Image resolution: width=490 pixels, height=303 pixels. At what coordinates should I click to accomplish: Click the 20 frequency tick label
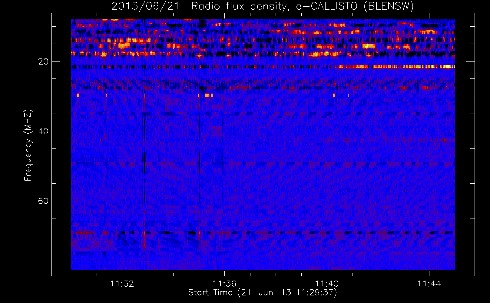click(x=43, y=62)
